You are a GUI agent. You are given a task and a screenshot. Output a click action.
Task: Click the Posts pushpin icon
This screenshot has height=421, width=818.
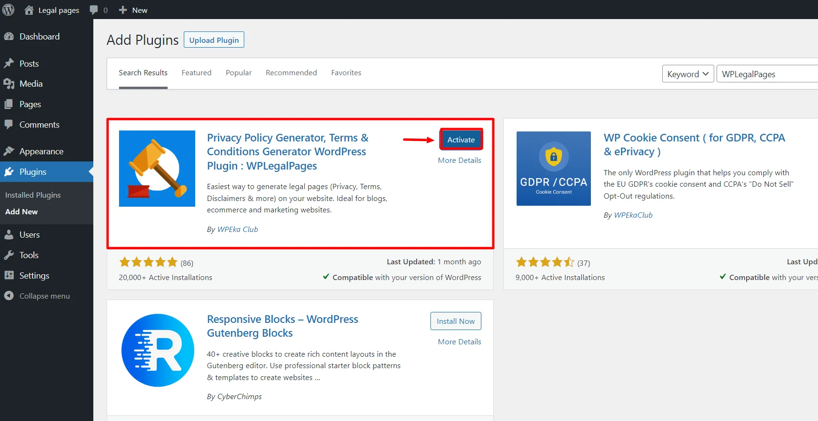[x=9, y=63]
